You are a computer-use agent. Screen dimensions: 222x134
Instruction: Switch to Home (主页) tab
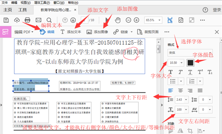point(7,10)
